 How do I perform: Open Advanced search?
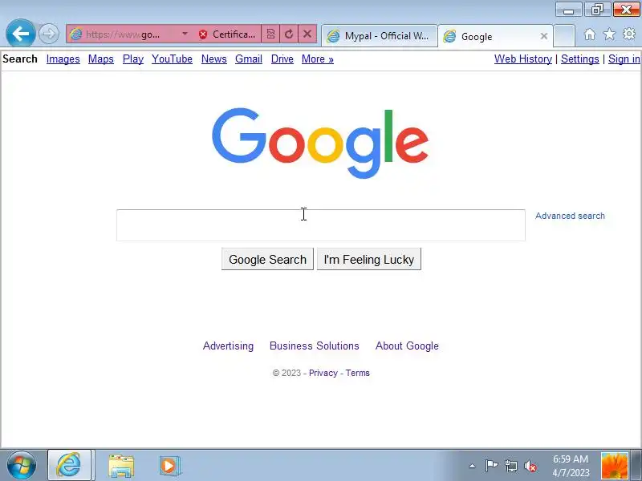coord(570,216)
